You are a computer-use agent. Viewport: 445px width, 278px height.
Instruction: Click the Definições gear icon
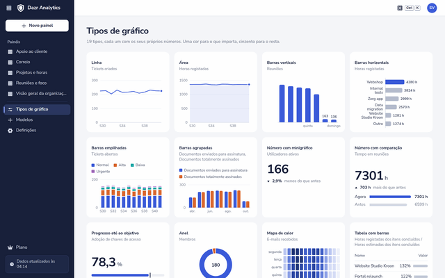coord(10,131)
